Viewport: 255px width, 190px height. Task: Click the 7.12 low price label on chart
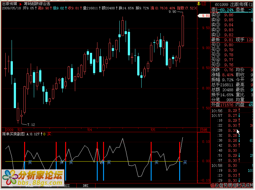coord(31,125)
